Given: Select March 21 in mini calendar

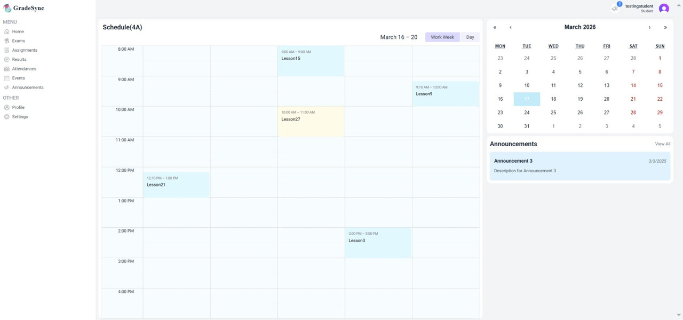Looking at the screenshot, I should coord(633,99).
